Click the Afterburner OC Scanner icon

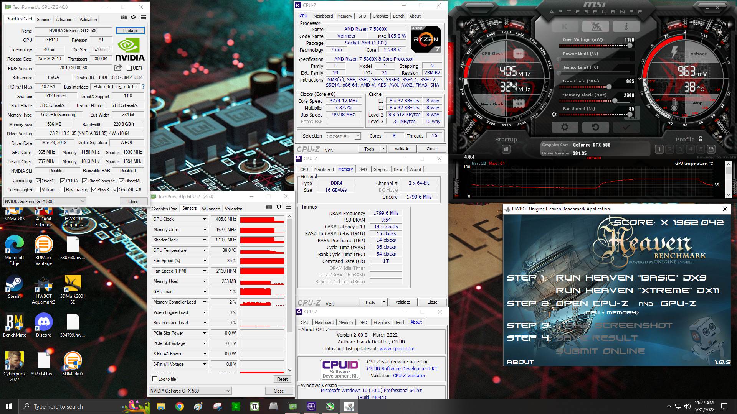tap(595, 26)
